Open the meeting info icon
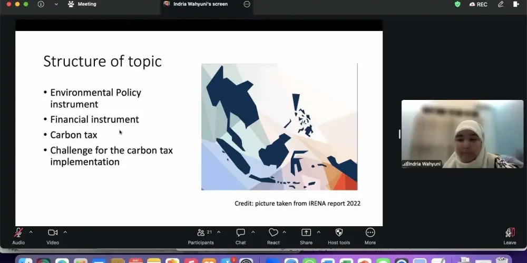This screenshot has width=527, height=263. click(x=41, y=4)
